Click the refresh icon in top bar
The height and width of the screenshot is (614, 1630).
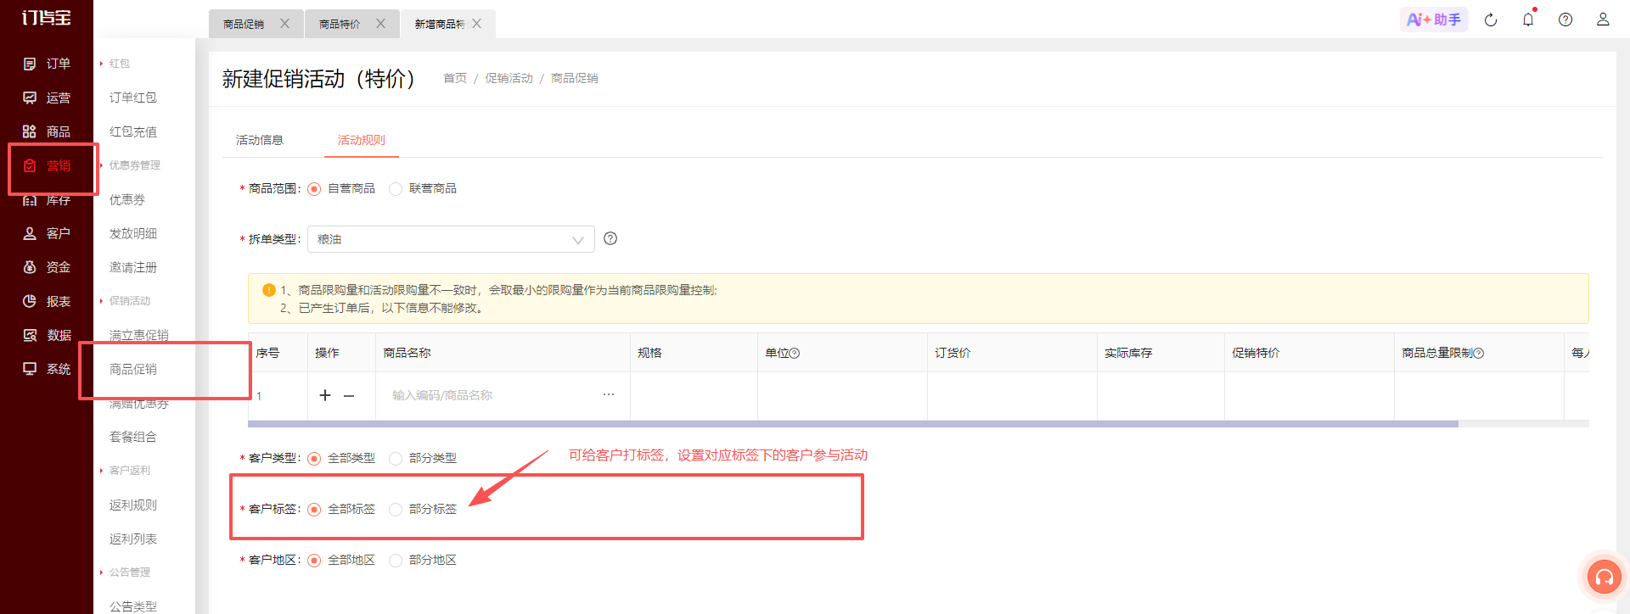coord(1491,20)
